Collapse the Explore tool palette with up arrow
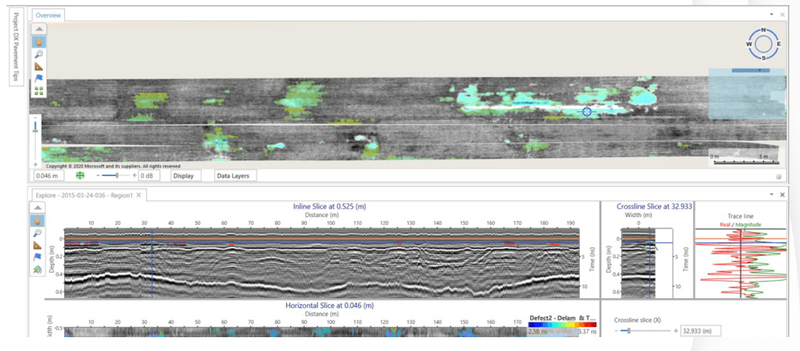 tap(38, 208)
